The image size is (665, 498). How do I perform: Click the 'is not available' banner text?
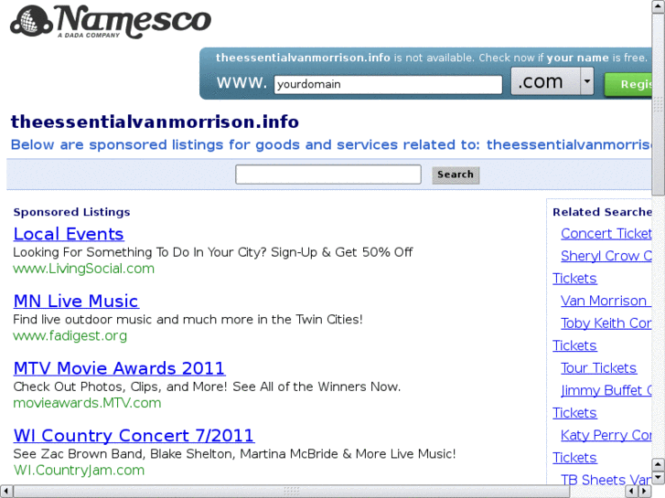[x=432, y=58]
